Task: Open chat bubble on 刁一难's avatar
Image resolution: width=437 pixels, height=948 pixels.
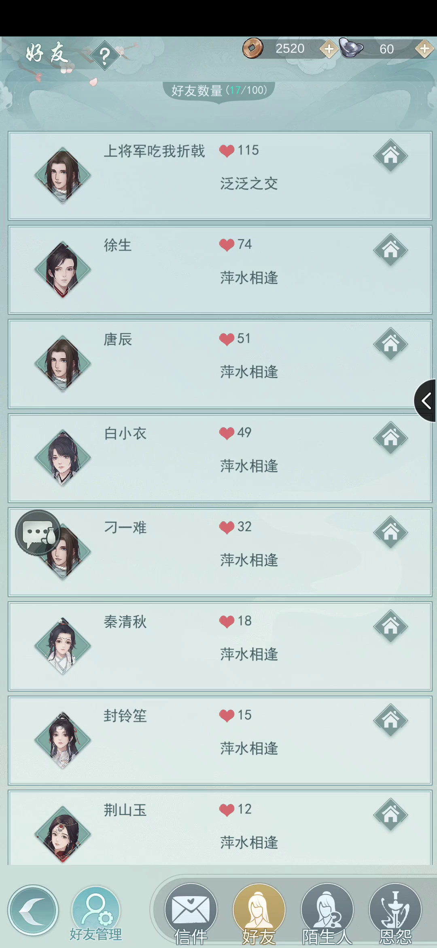Action: pyautogui.click(x=38, y=533)
